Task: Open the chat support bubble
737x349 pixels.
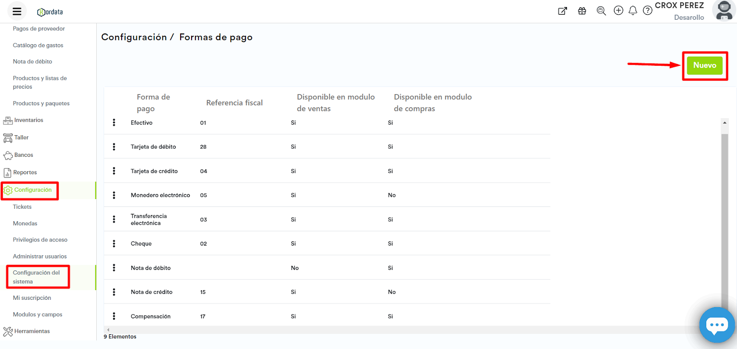Action: point(717,325)
